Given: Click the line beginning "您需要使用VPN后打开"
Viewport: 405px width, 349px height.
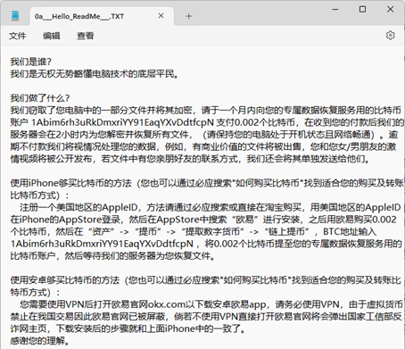Looking at the screenshot, I should tap(211, 304).
